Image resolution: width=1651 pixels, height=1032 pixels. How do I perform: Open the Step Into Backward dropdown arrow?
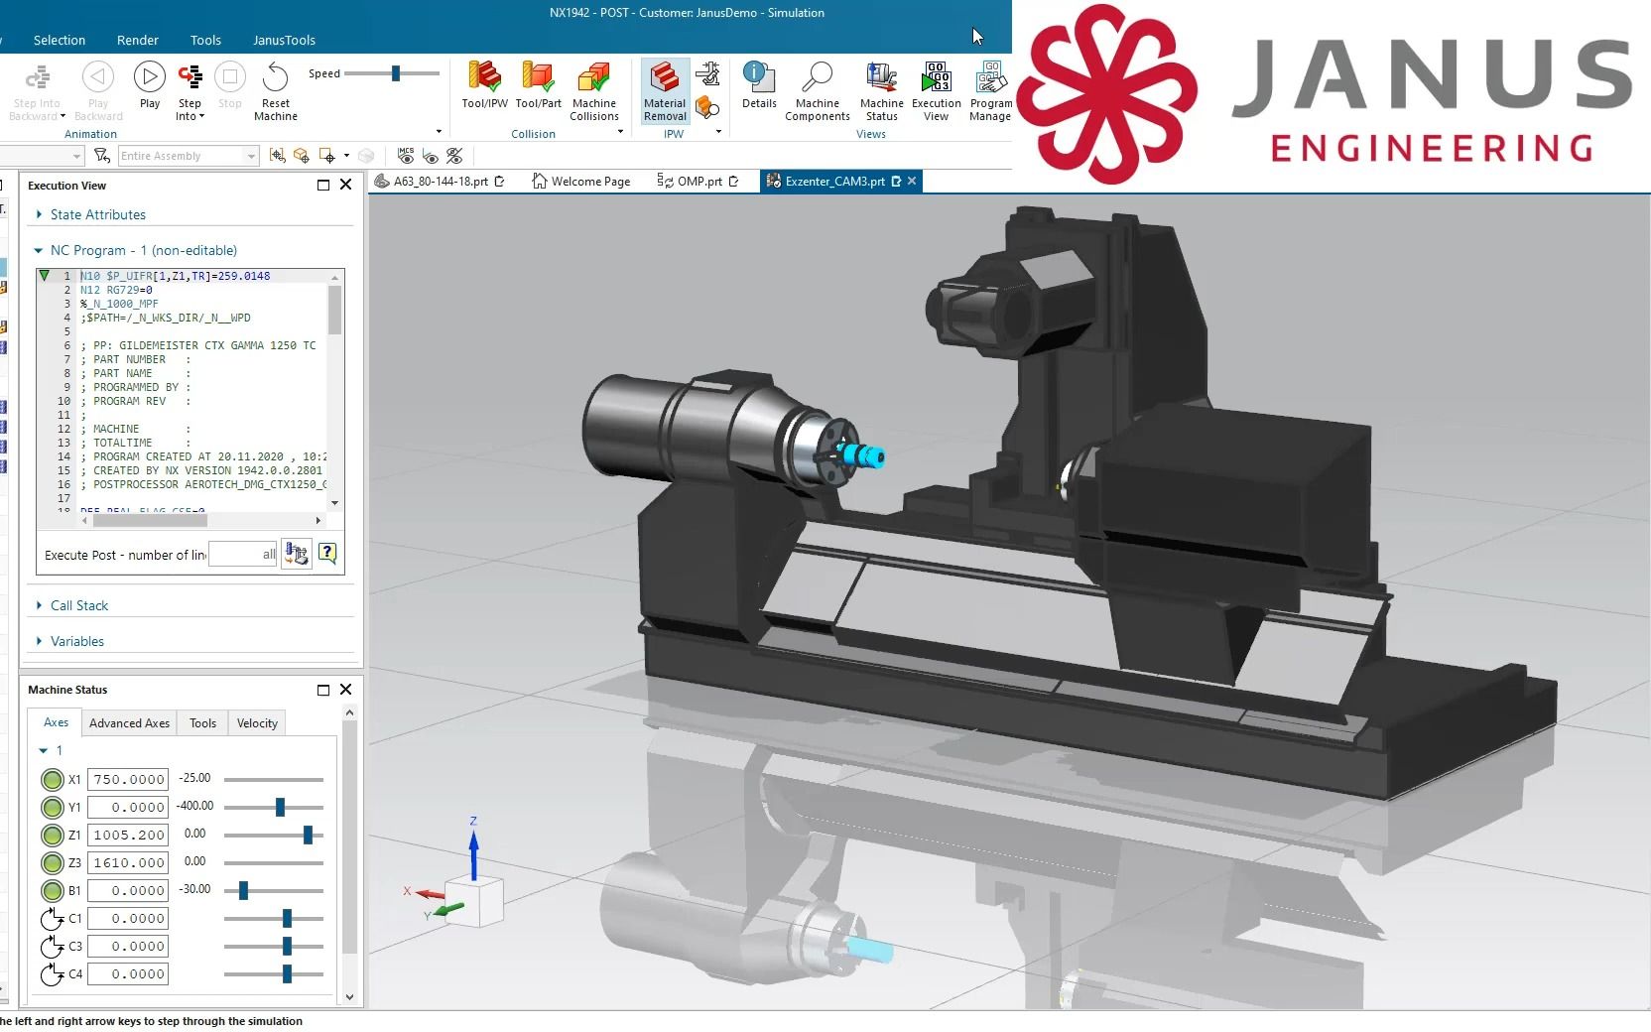(x=63, y=117)
